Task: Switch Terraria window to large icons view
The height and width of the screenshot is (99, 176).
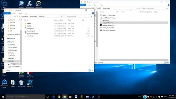Action: pos(92,70)
